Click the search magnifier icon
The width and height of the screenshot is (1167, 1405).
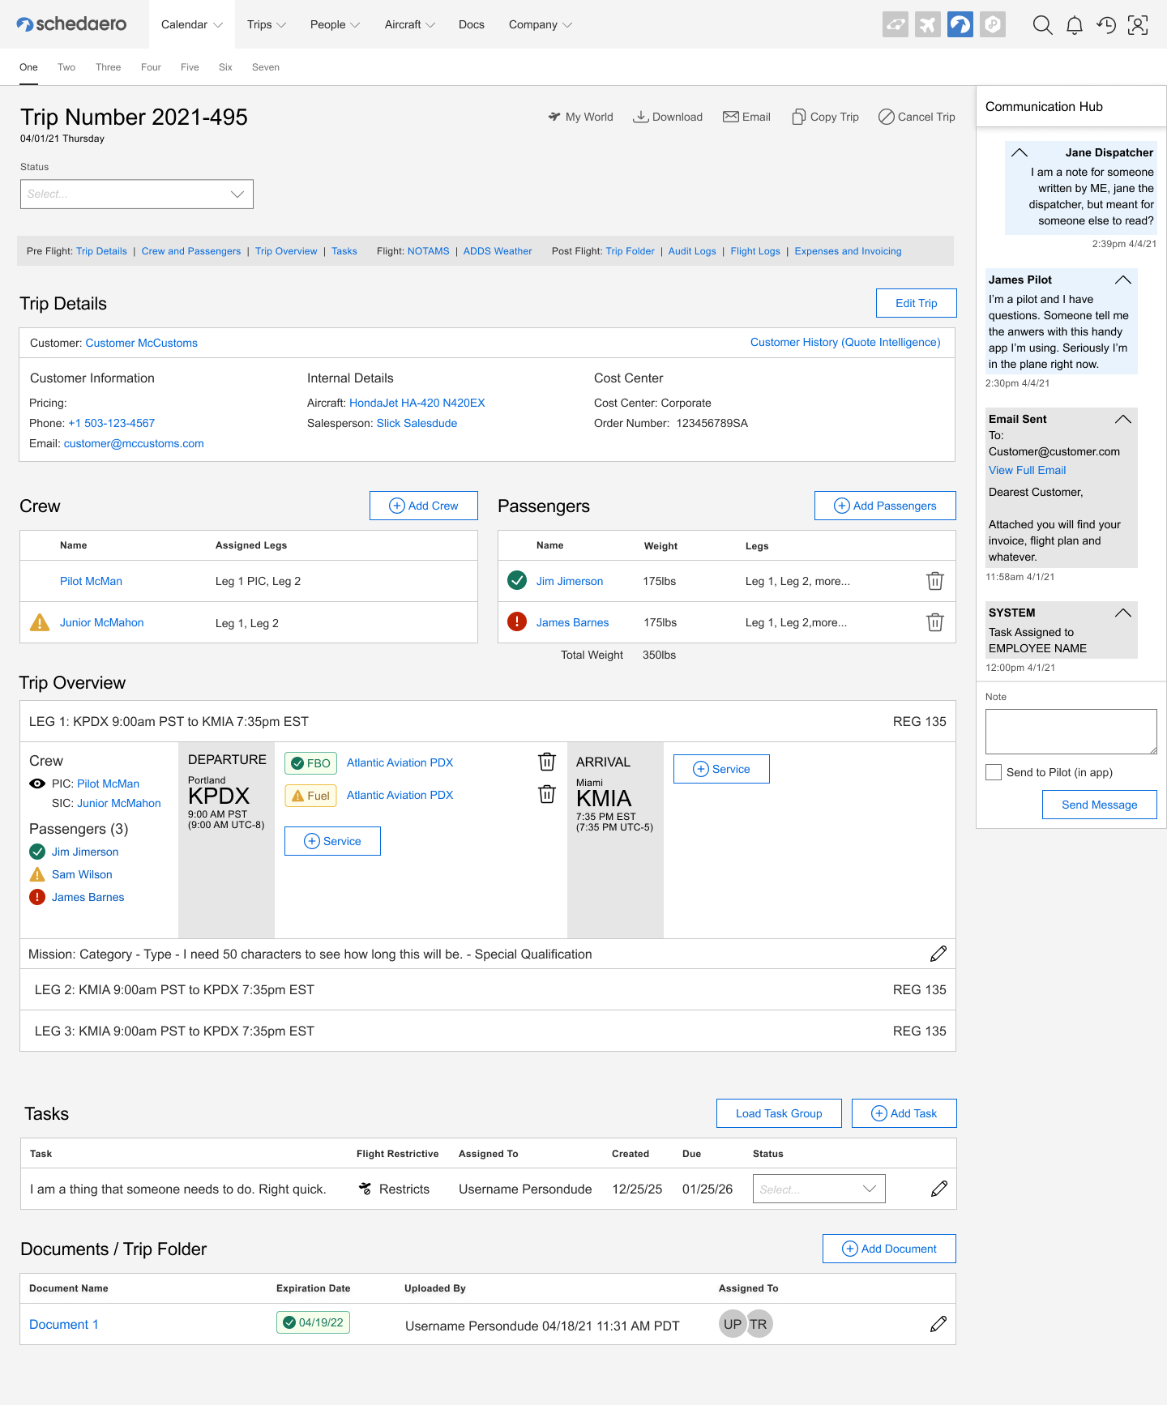(x=1042, y=25)
